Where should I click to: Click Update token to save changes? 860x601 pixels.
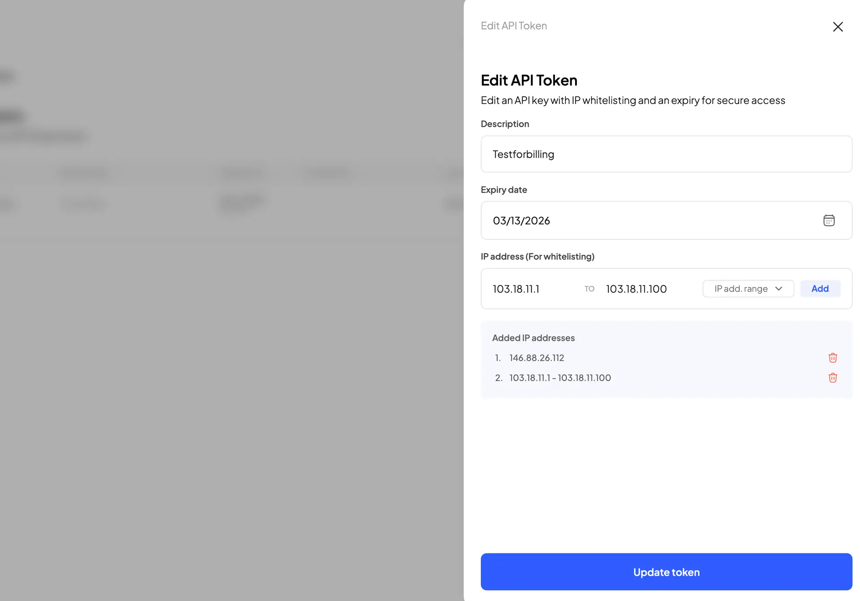pyautogui.click(x=666, y=572)
